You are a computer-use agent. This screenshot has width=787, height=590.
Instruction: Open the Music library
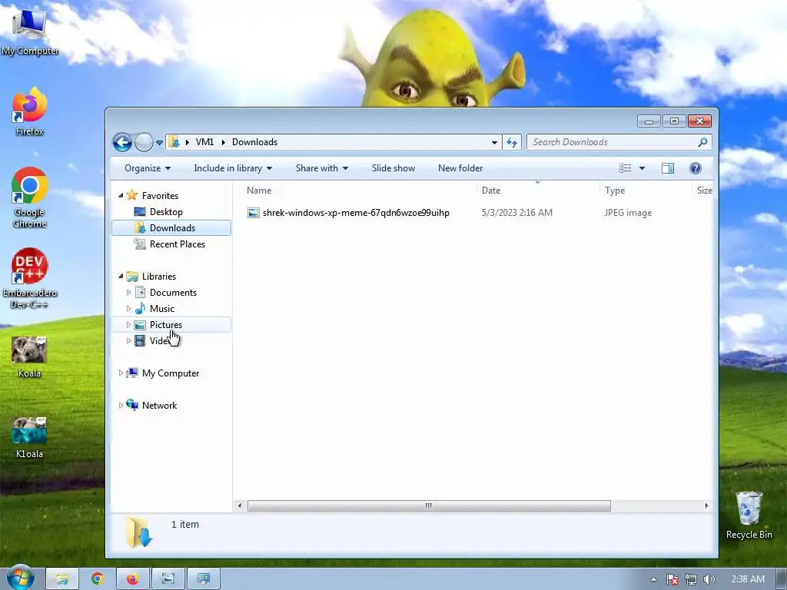coord(161,309)
